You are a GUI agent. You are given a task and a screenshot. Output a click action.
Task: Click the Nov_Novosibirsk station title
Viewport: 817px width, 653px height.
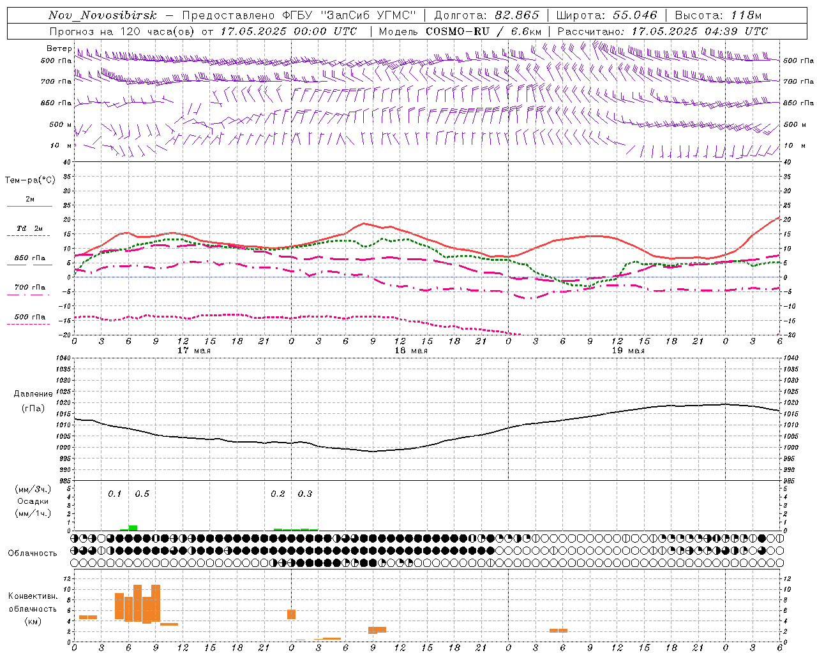(103, 15)
